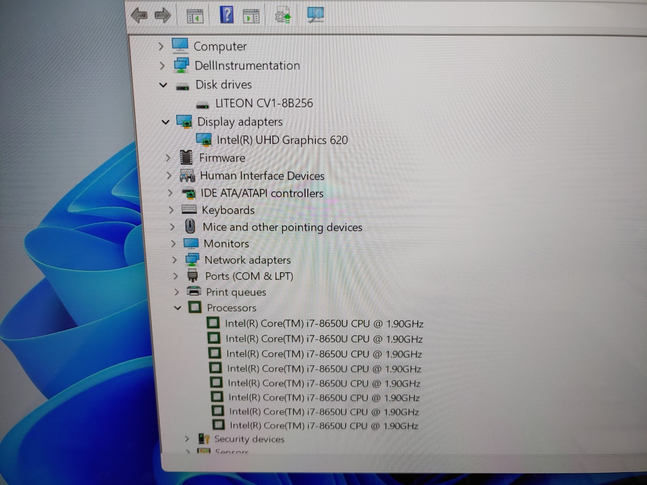The image size is (647, 485).
Task: Select the Disk drives label
Action: 223,84
